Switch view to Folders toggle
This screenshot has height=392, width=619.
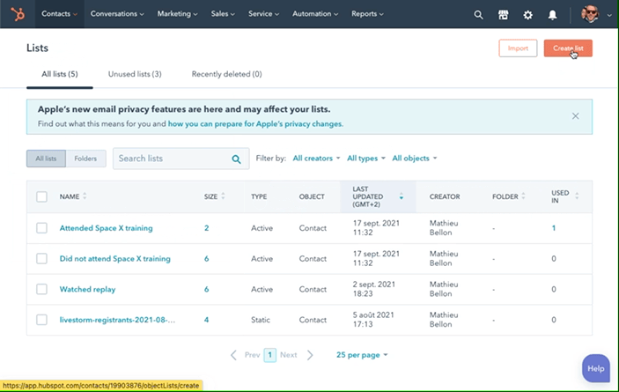[x=85, y=159]
